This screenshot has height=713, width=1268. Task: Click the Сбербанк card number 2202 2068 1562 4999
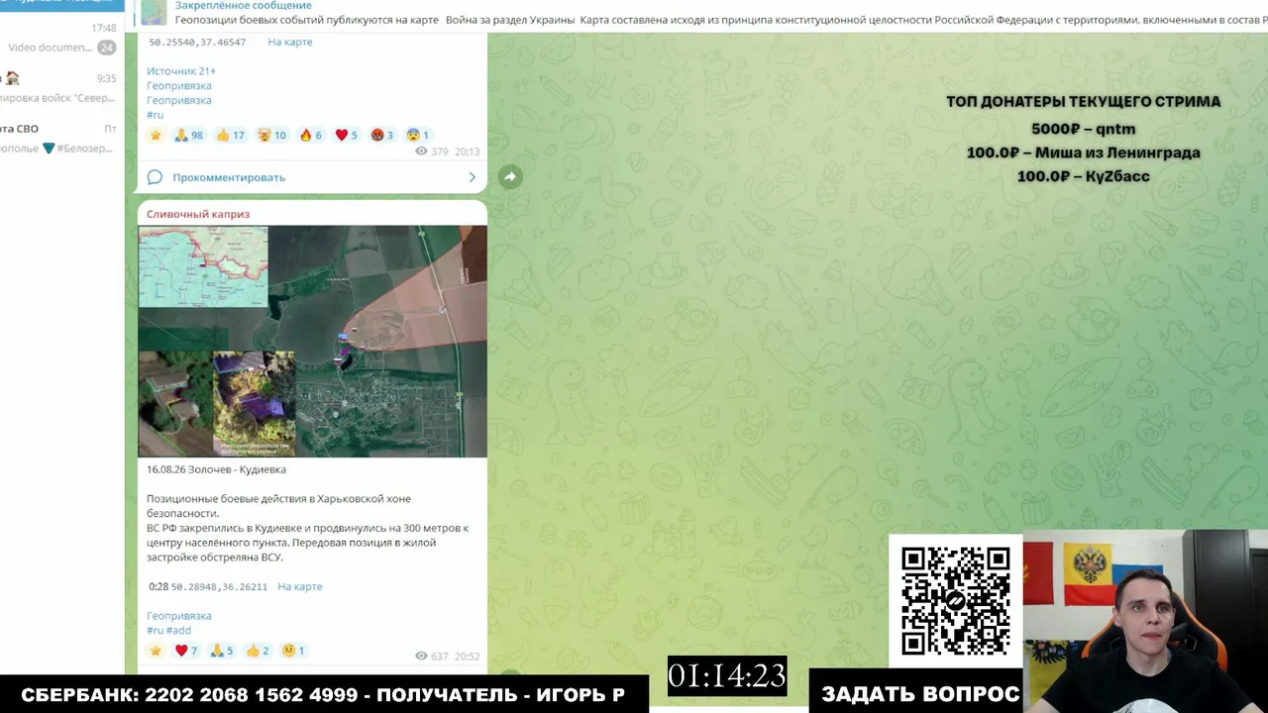253,695
